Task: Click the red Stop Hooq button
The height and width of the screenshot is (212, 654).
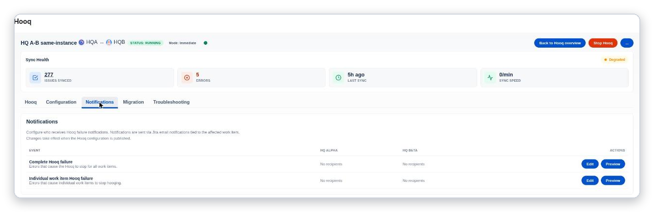Action: (603, 43)
